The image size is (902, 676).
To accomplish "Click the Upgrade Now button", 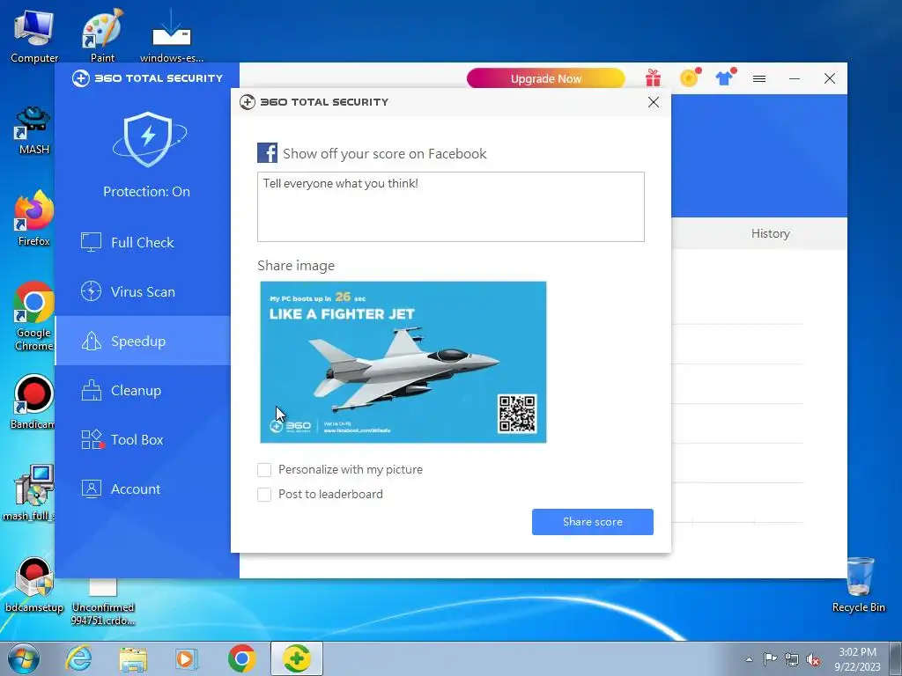I will point(545,78).
